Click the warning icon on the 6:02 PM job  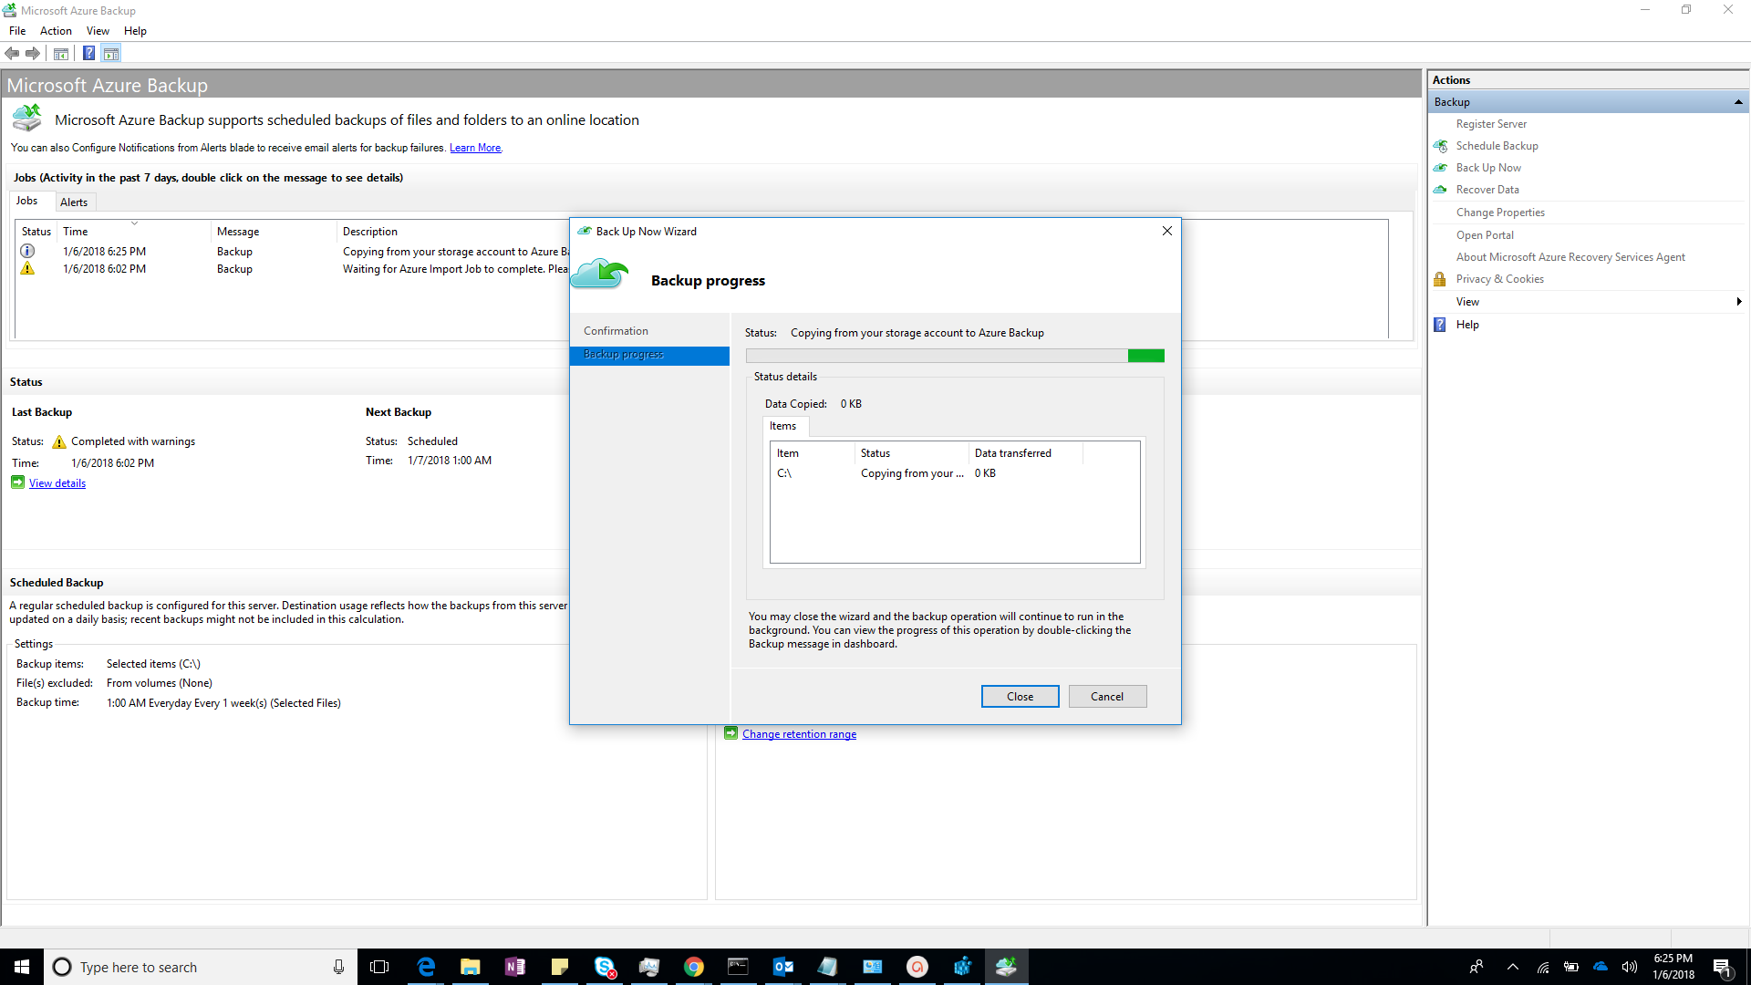pos(26,268)
